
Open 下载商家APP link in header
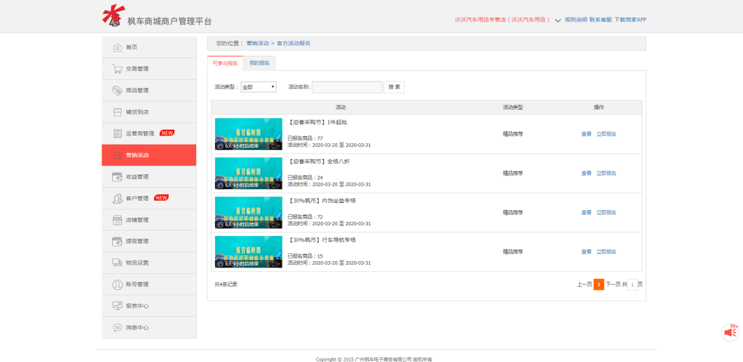coord(630,20)
